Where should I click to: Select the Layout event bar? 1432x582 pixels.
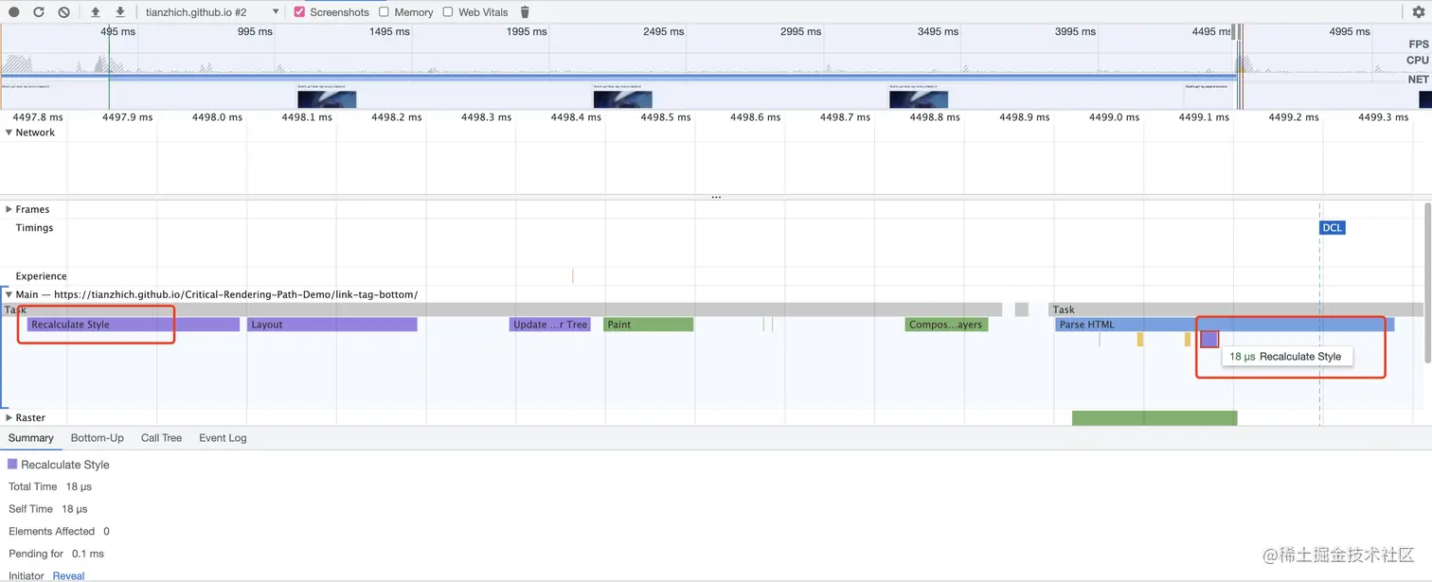(332, 325)
